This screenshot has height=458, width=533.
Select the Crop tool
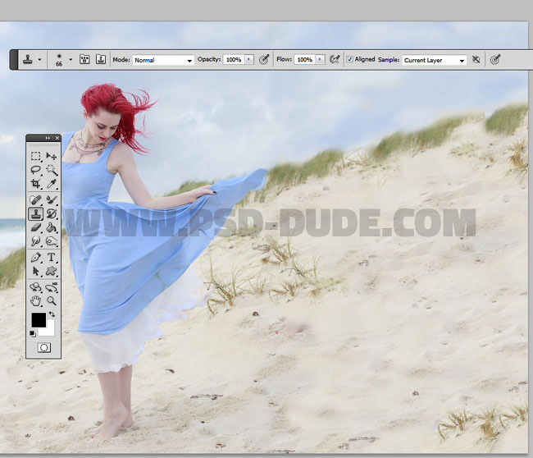click(36, 184)
